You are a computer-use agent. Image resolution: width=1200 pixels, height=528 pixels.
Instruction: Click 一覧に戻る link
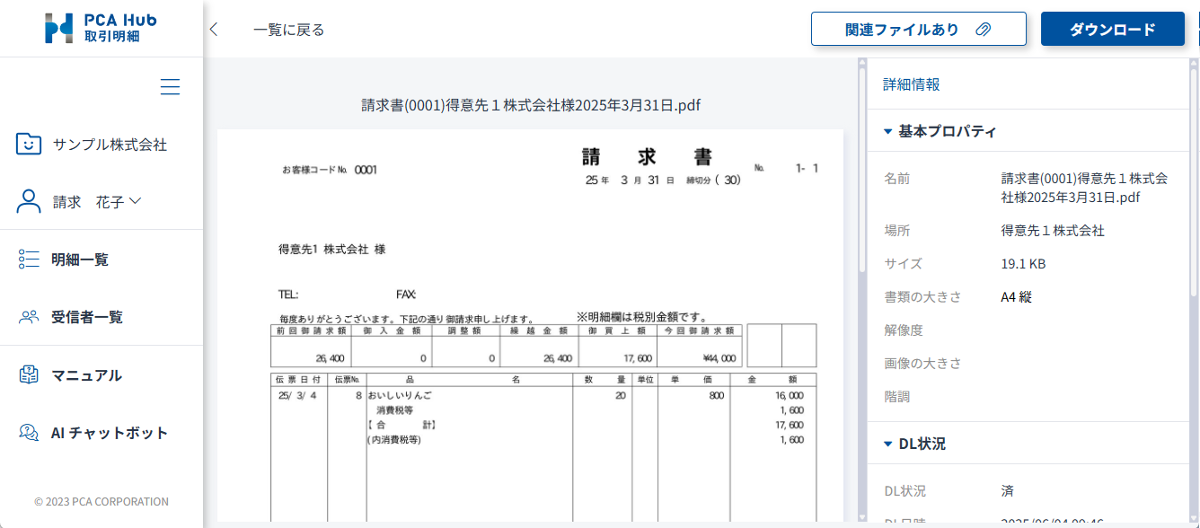(x=288, y=30)
